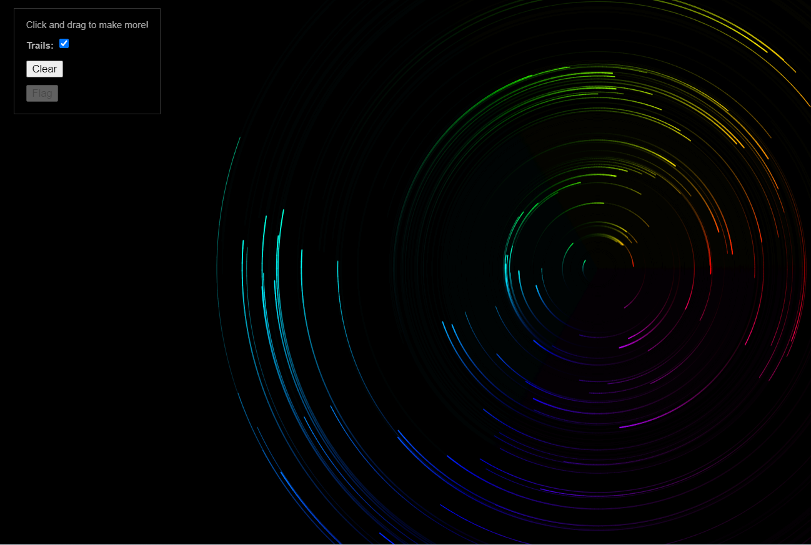
Task: Click the Clear button
Action: [44, 69]
